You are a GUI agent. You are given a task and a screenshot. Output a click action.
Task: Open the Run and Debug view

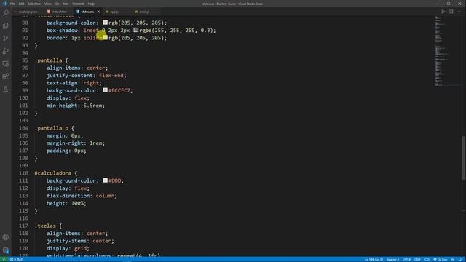(6, 51)
